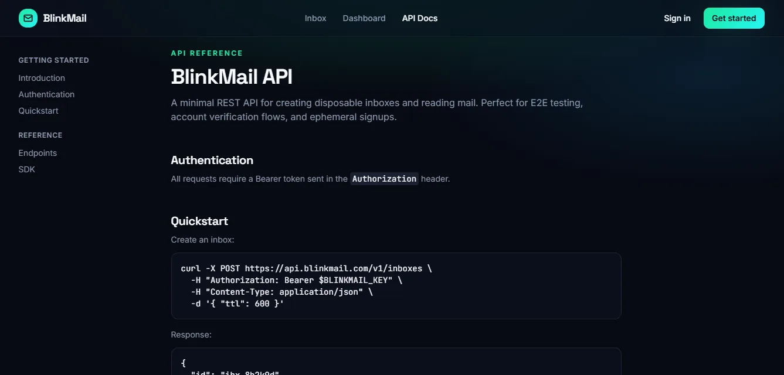This screenshot has height=375, width=784.
Task: Click the Sign in link
Action: pos(677,18)
